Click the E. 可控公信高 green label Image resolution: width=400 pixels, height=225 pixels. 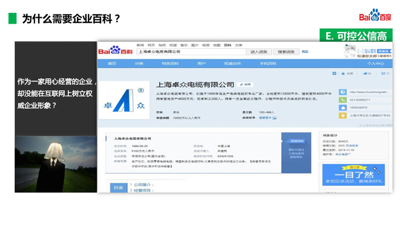(356, 36)
